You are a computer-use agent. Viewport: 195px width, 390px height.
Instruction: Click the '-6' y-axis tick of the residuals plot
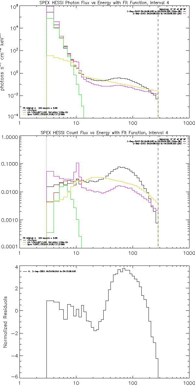click(x=15, y=377)
